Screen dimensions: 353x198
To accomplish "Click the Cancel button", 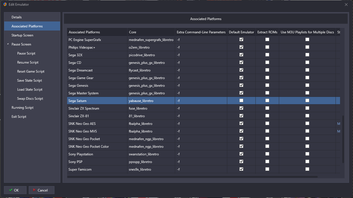I will 41,190.
